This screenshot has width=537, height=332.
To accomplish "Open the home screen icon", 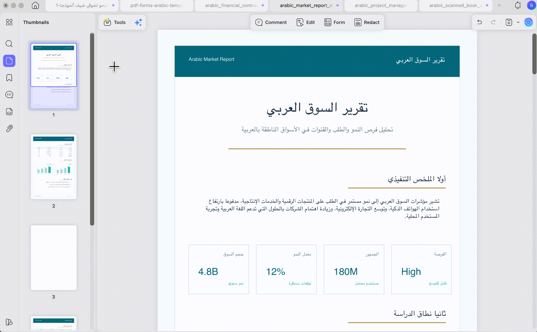I will click(35, 5).
